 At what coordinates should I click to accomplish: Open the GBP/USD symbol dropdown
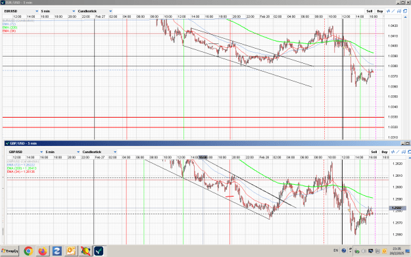pyautogui.click(x=26, y=152)
